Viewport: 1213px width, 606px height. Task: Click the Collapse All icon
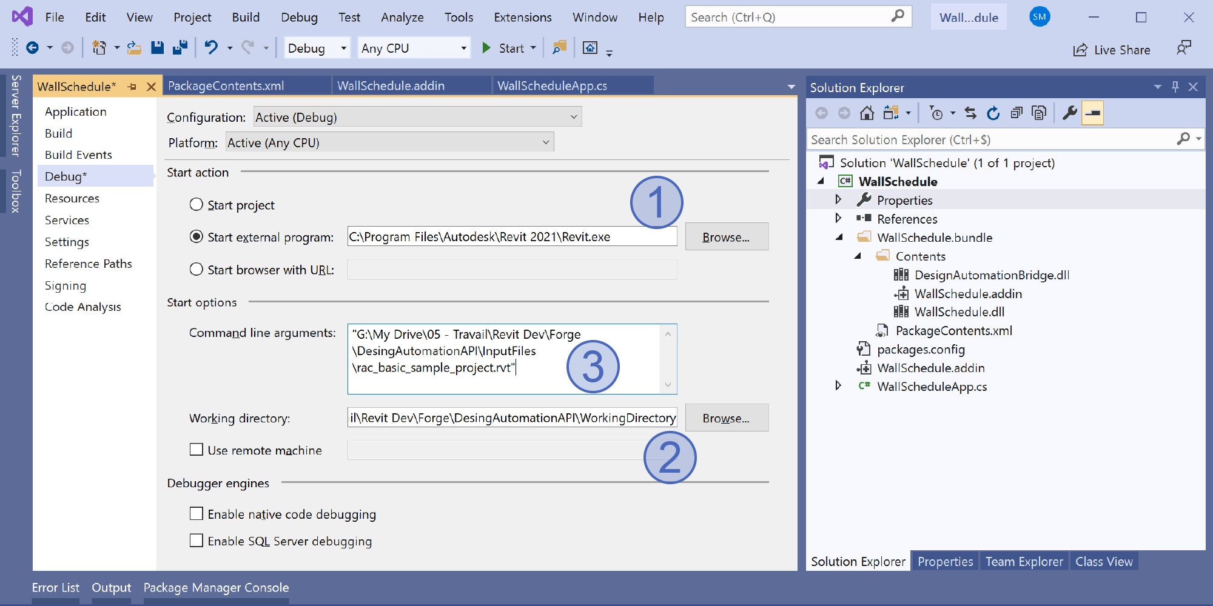(x=1016, y=113)
